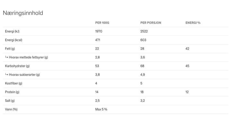Click the protein energy percent value 12
The width and height of the screenshot is (231, 124).
point(187,92)
